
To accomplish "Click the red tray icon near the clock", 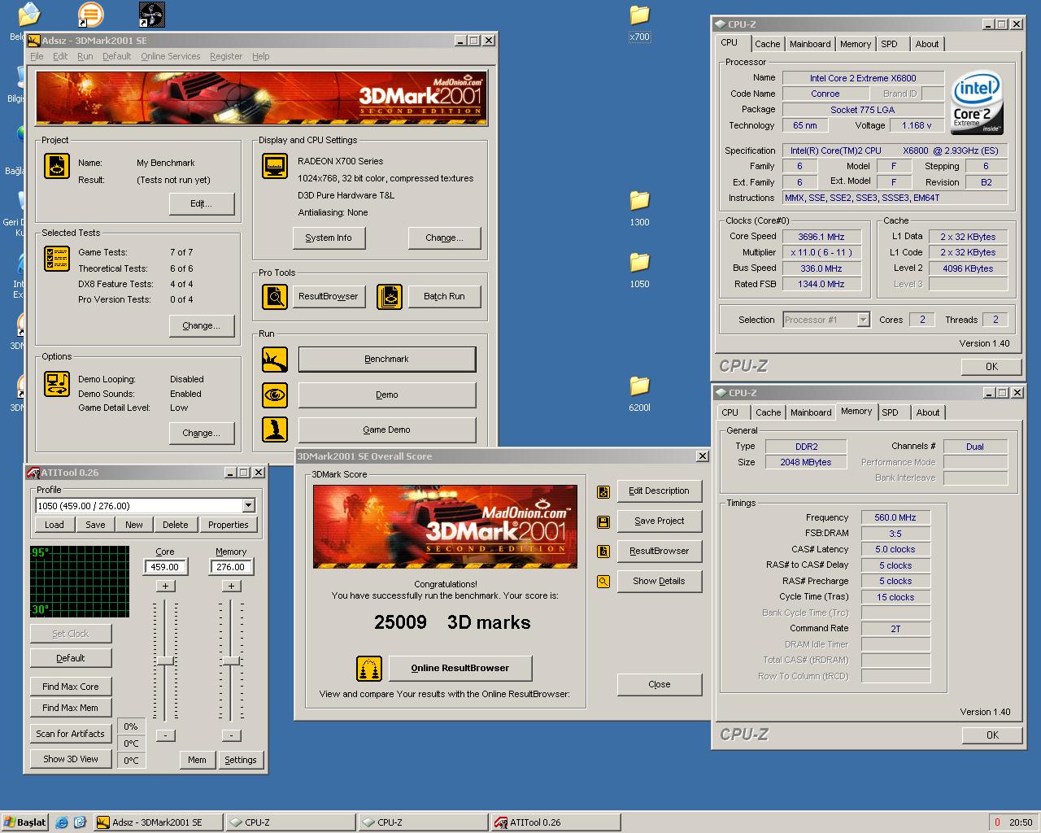I will tap(997, 822).
